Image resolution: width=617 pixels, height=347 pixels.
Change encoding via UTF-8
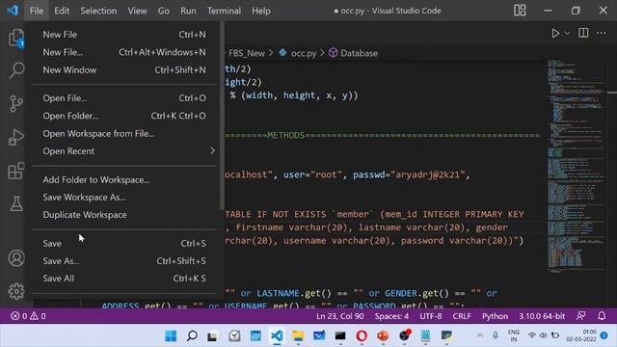click(x=431, y=316)
